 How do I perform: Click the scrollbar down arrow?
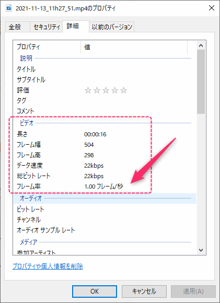click(201, 250)
